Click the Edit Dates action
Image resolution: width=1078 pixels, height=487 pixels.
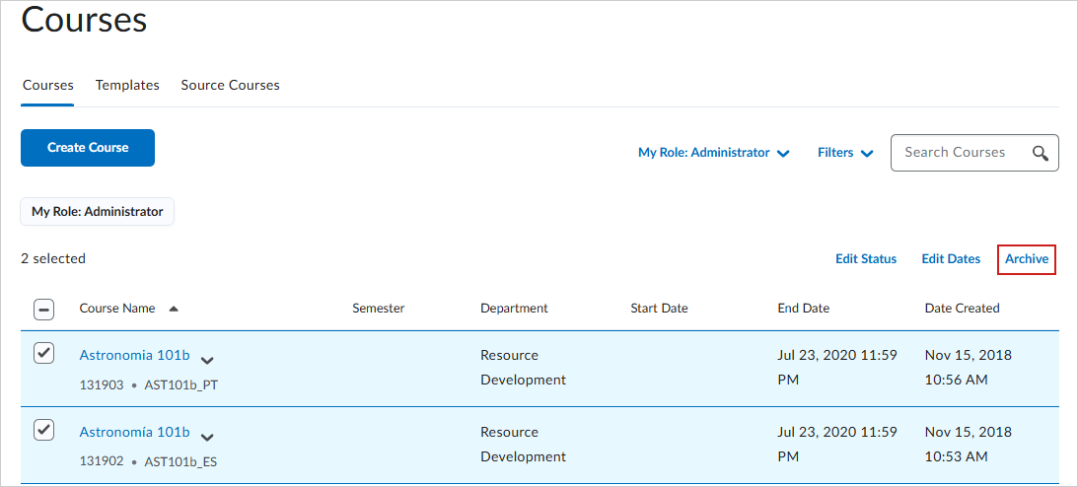951,259
